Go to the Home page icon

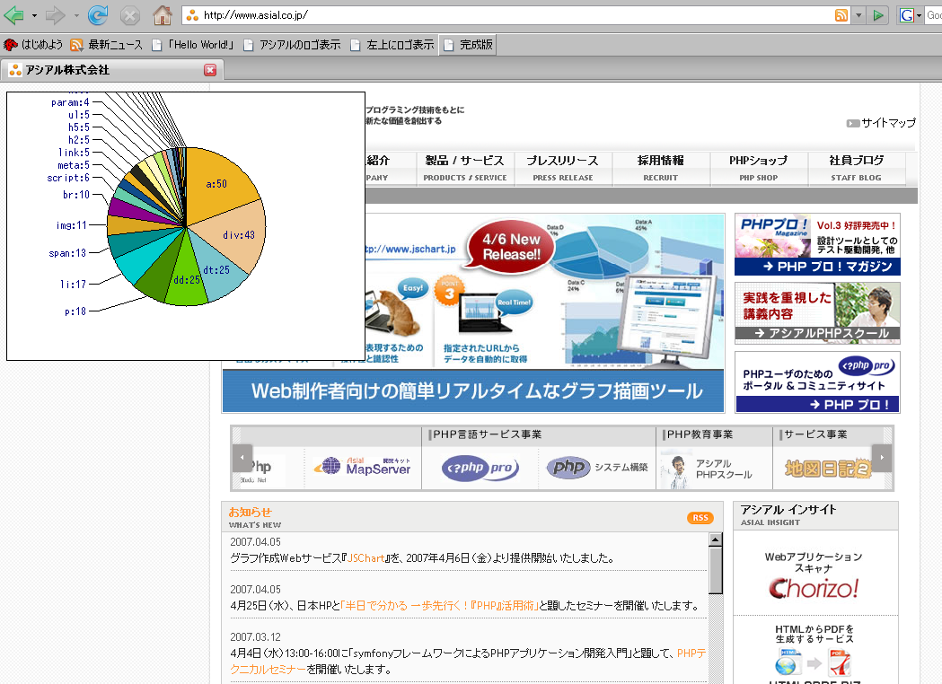point(162,15)
